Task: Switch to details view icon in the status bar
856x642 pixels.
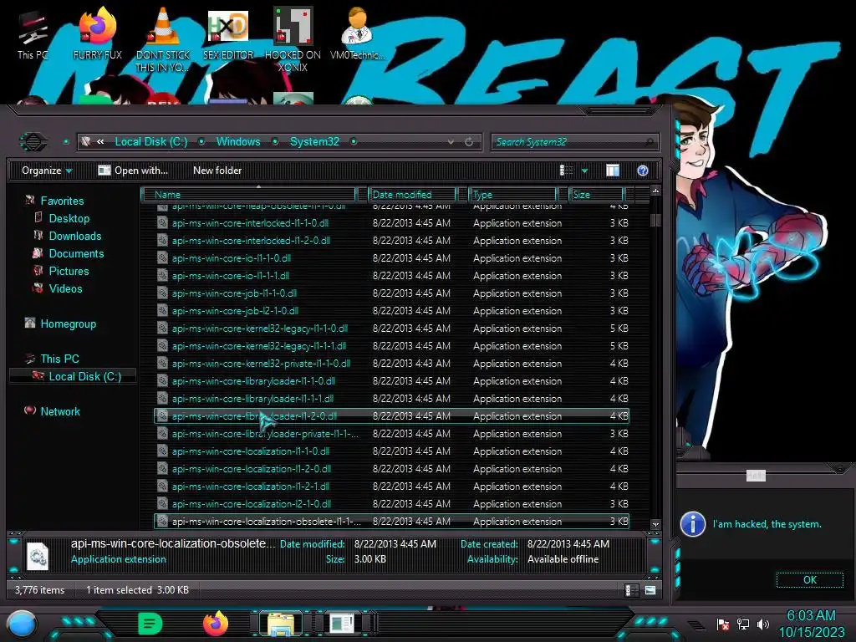Action: pyautogui.click(x=632, y=590)
